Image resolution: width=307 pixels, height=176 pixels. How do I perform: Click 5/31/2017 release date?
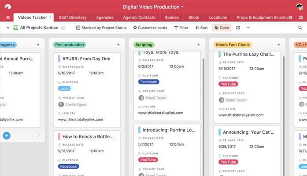[66, 151]
